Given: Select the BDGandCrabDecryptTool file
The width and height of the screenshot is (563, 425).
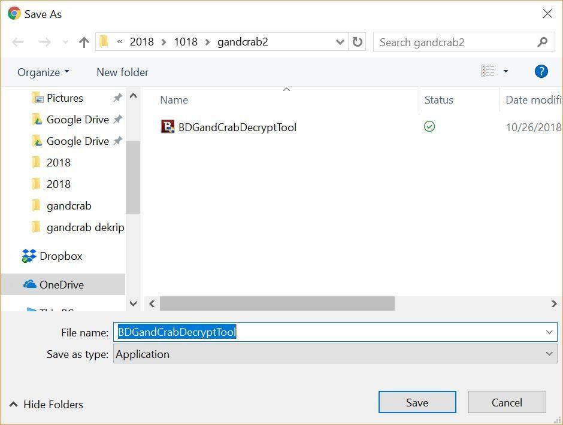Looking at the screenshot, I should (237, 127).
